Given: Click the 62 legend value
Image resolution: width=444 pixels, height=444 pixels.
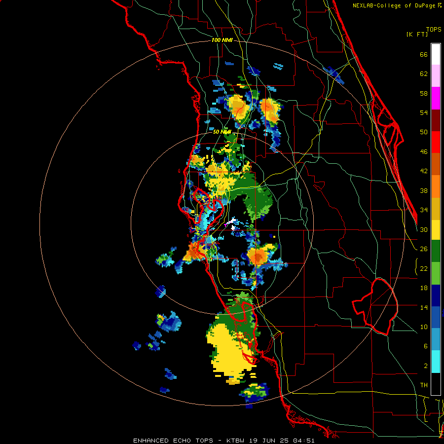Looking at the screenshot, I should pos(424,74).
